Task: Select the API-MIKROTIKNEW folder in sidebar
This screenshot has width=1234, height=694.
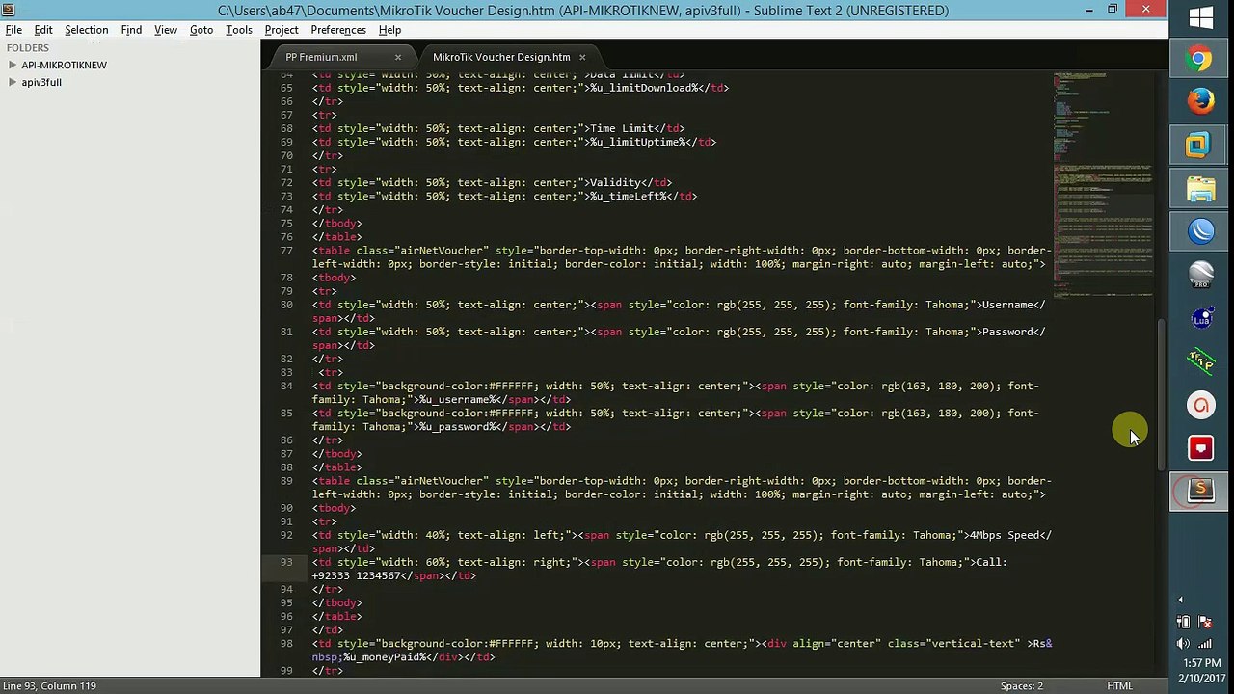Action: (x=65, y=65)
